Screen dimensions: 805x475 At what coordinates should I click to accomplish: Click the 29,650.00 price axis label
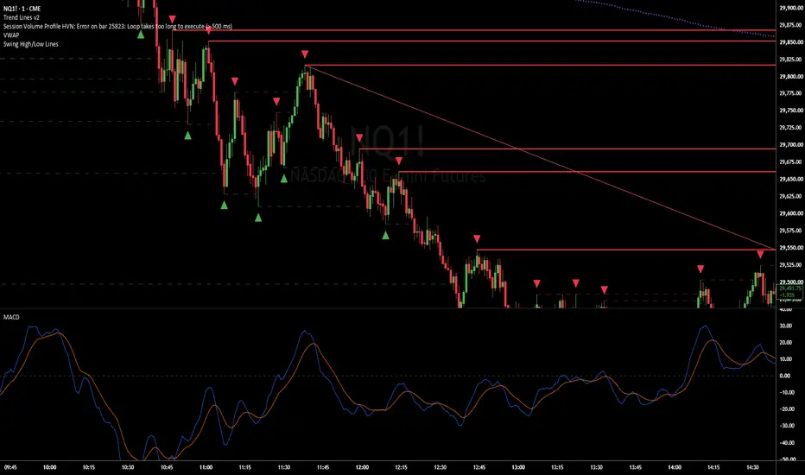tap(790, 180)
